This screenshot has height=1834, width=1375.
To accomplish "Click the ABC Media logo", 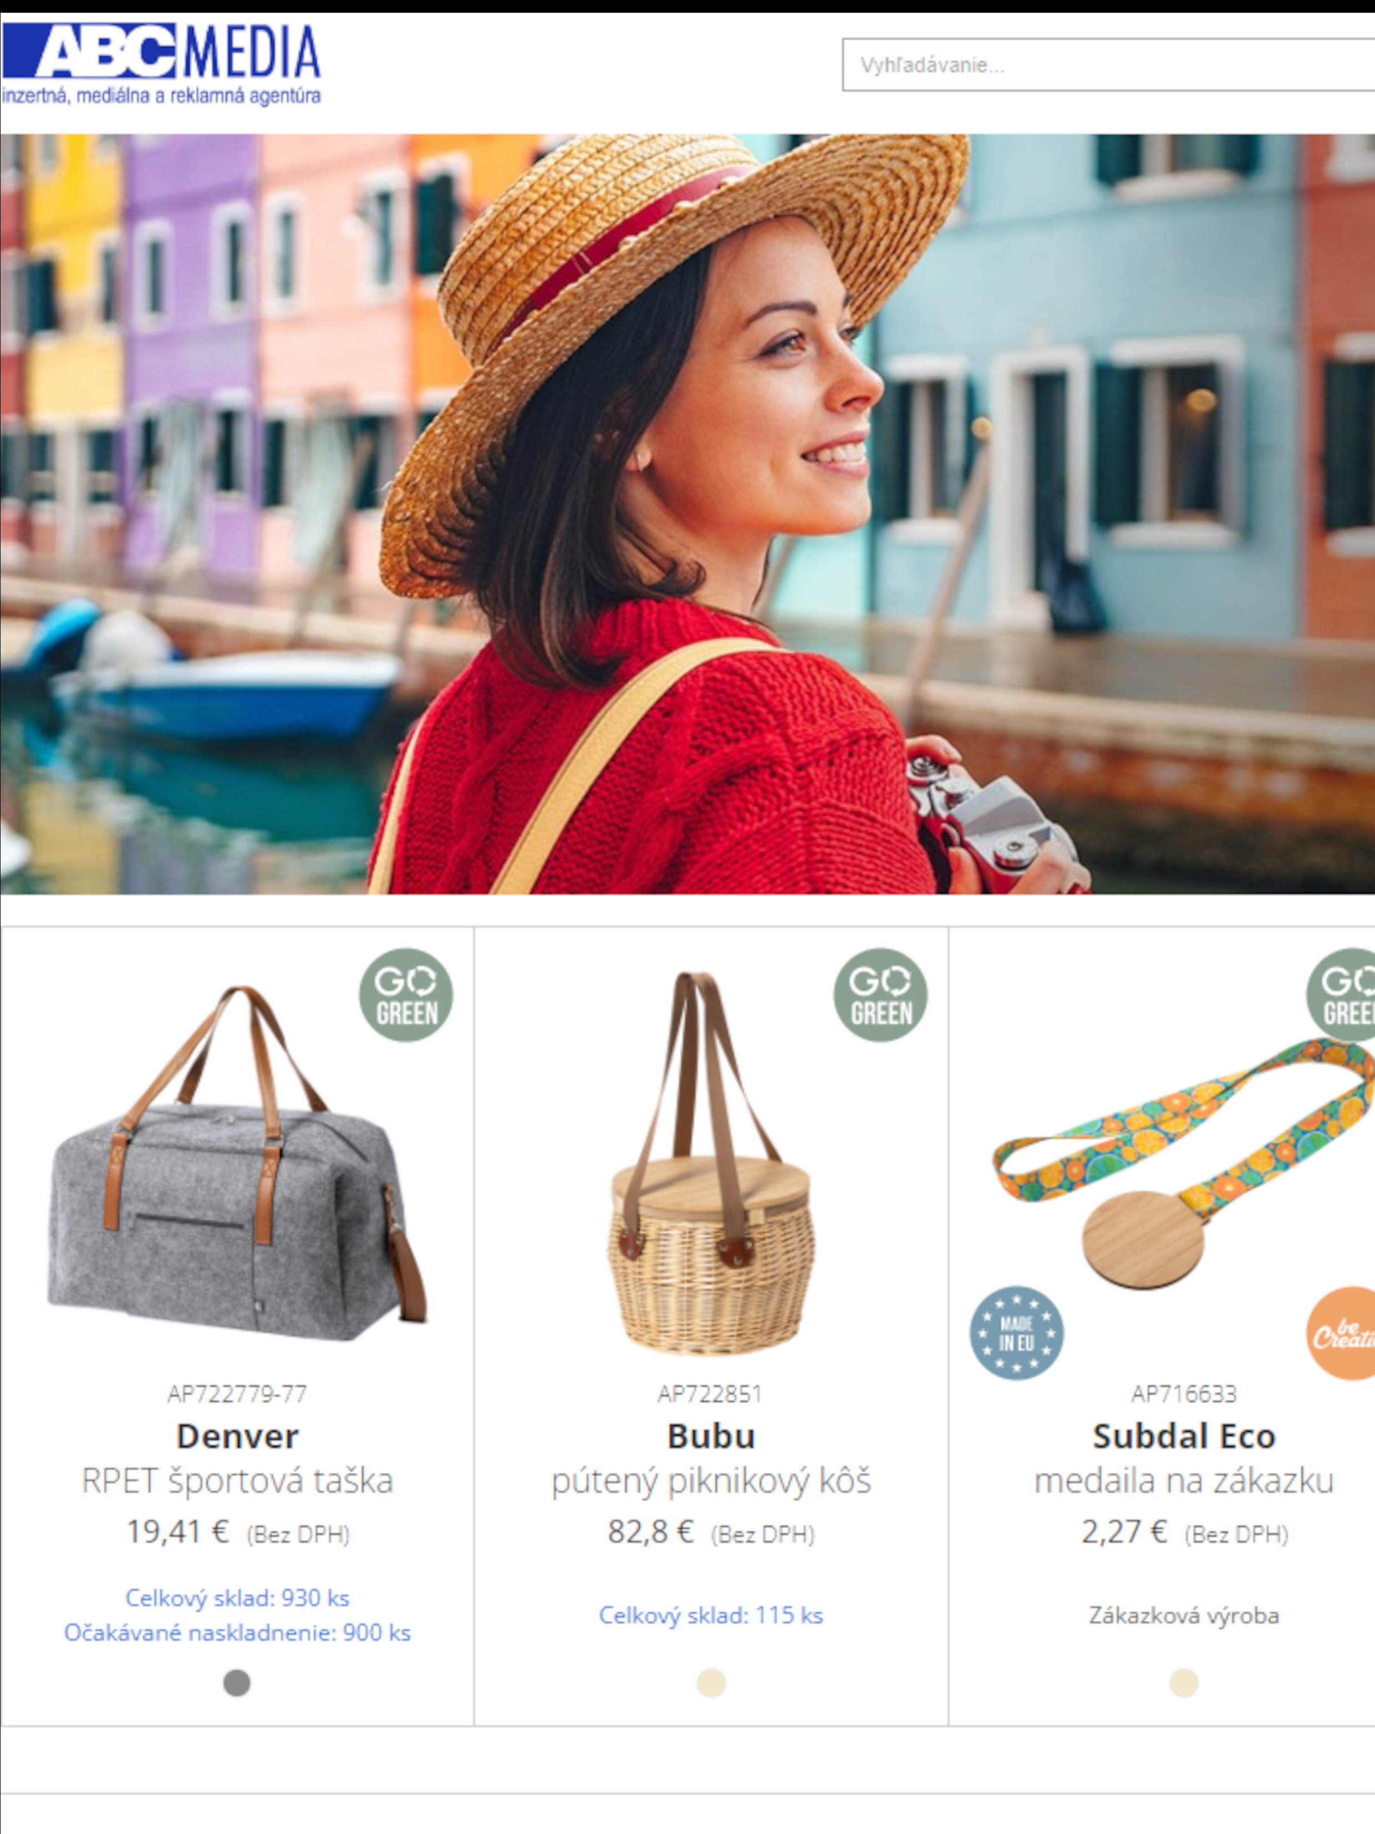I will [162, 65].
